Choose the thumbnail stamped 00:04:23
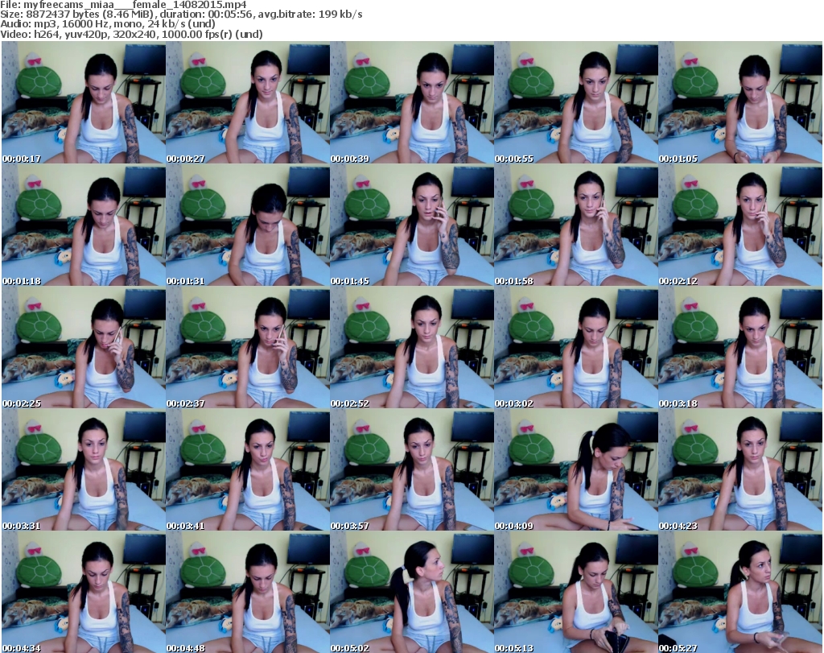 (x=740, y=470)
